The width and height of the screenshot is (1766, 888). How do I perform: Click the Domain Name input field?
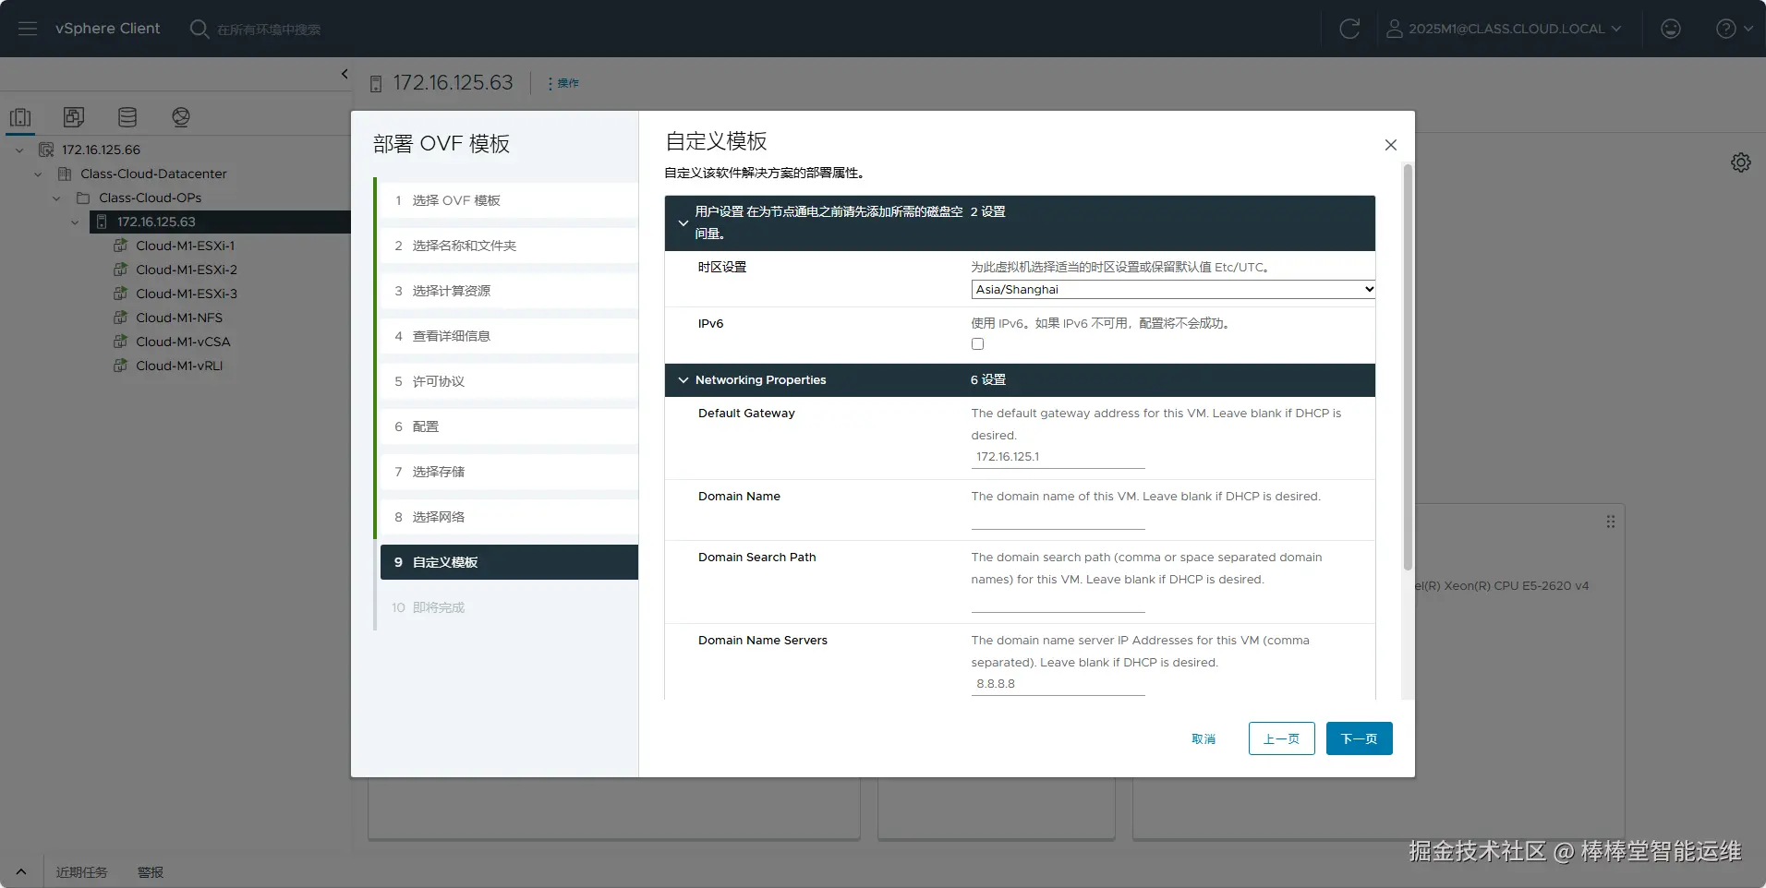(1058, 518)
